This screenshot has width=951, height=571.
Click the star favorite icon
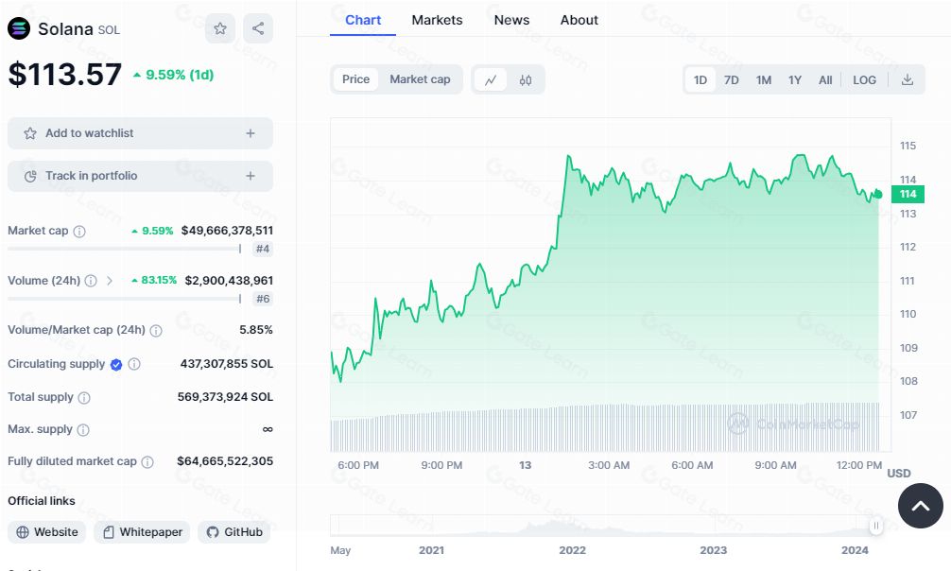(220, 28)
